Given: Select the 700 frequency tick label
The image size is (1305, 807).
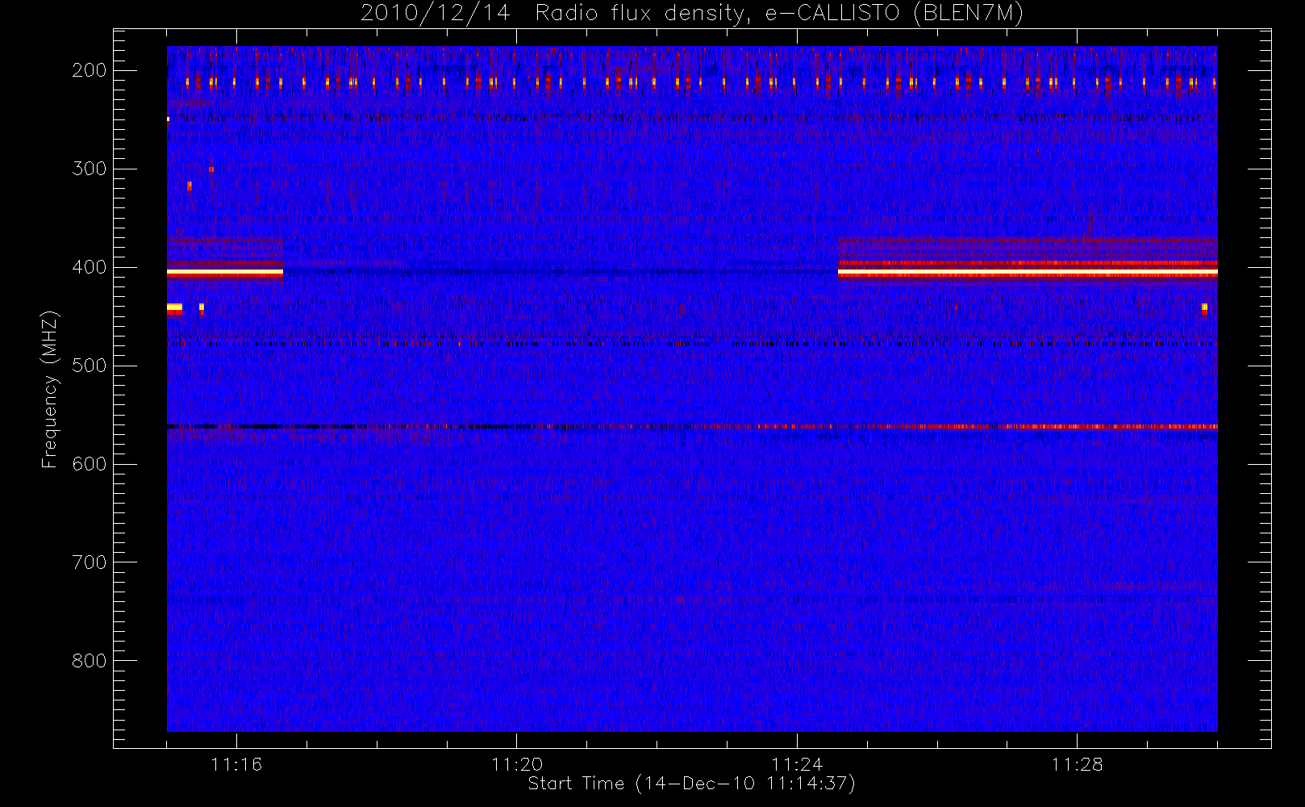Looking at the screenshot, I should [x=89, y=562].
